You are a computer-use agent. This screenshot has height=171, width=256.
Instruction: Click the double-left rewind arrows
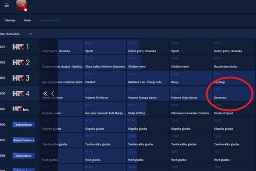45,93
